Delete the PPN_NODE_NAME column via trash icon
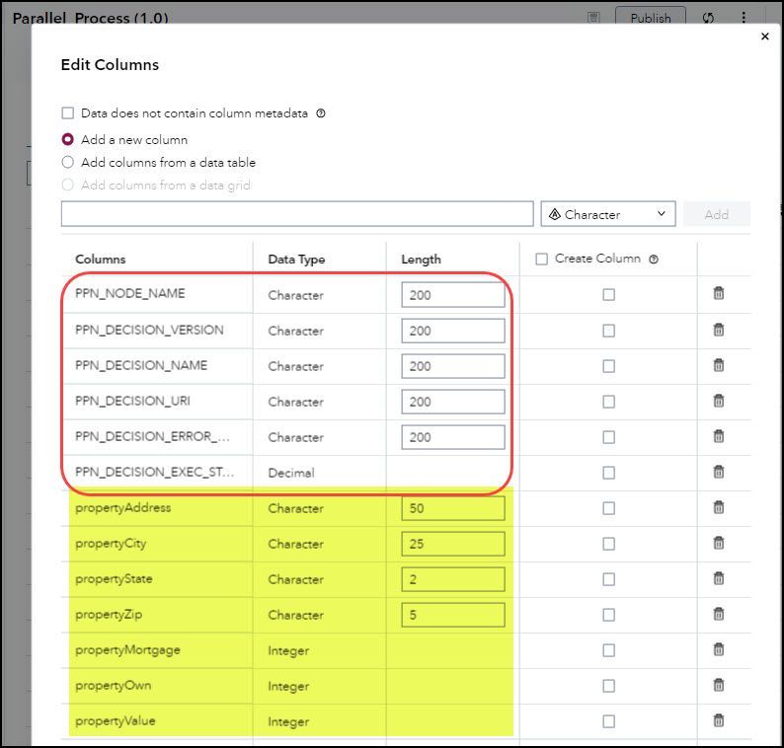This screenshot has width=784, height=748. [x=719, y=294]
